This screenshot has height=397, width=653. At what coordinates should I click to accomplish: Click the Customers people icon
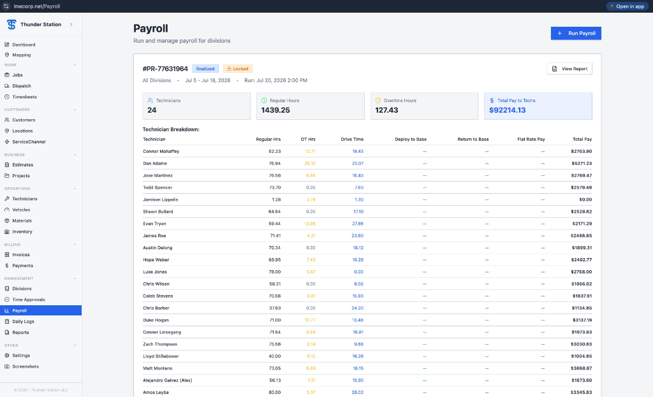[x=6, y=120]
